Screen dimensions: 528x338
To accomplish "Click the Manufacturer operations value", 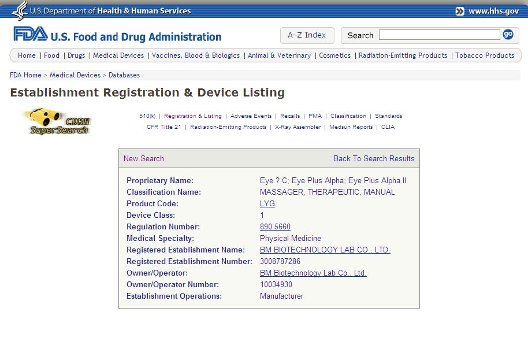I will tap(281, 296).
